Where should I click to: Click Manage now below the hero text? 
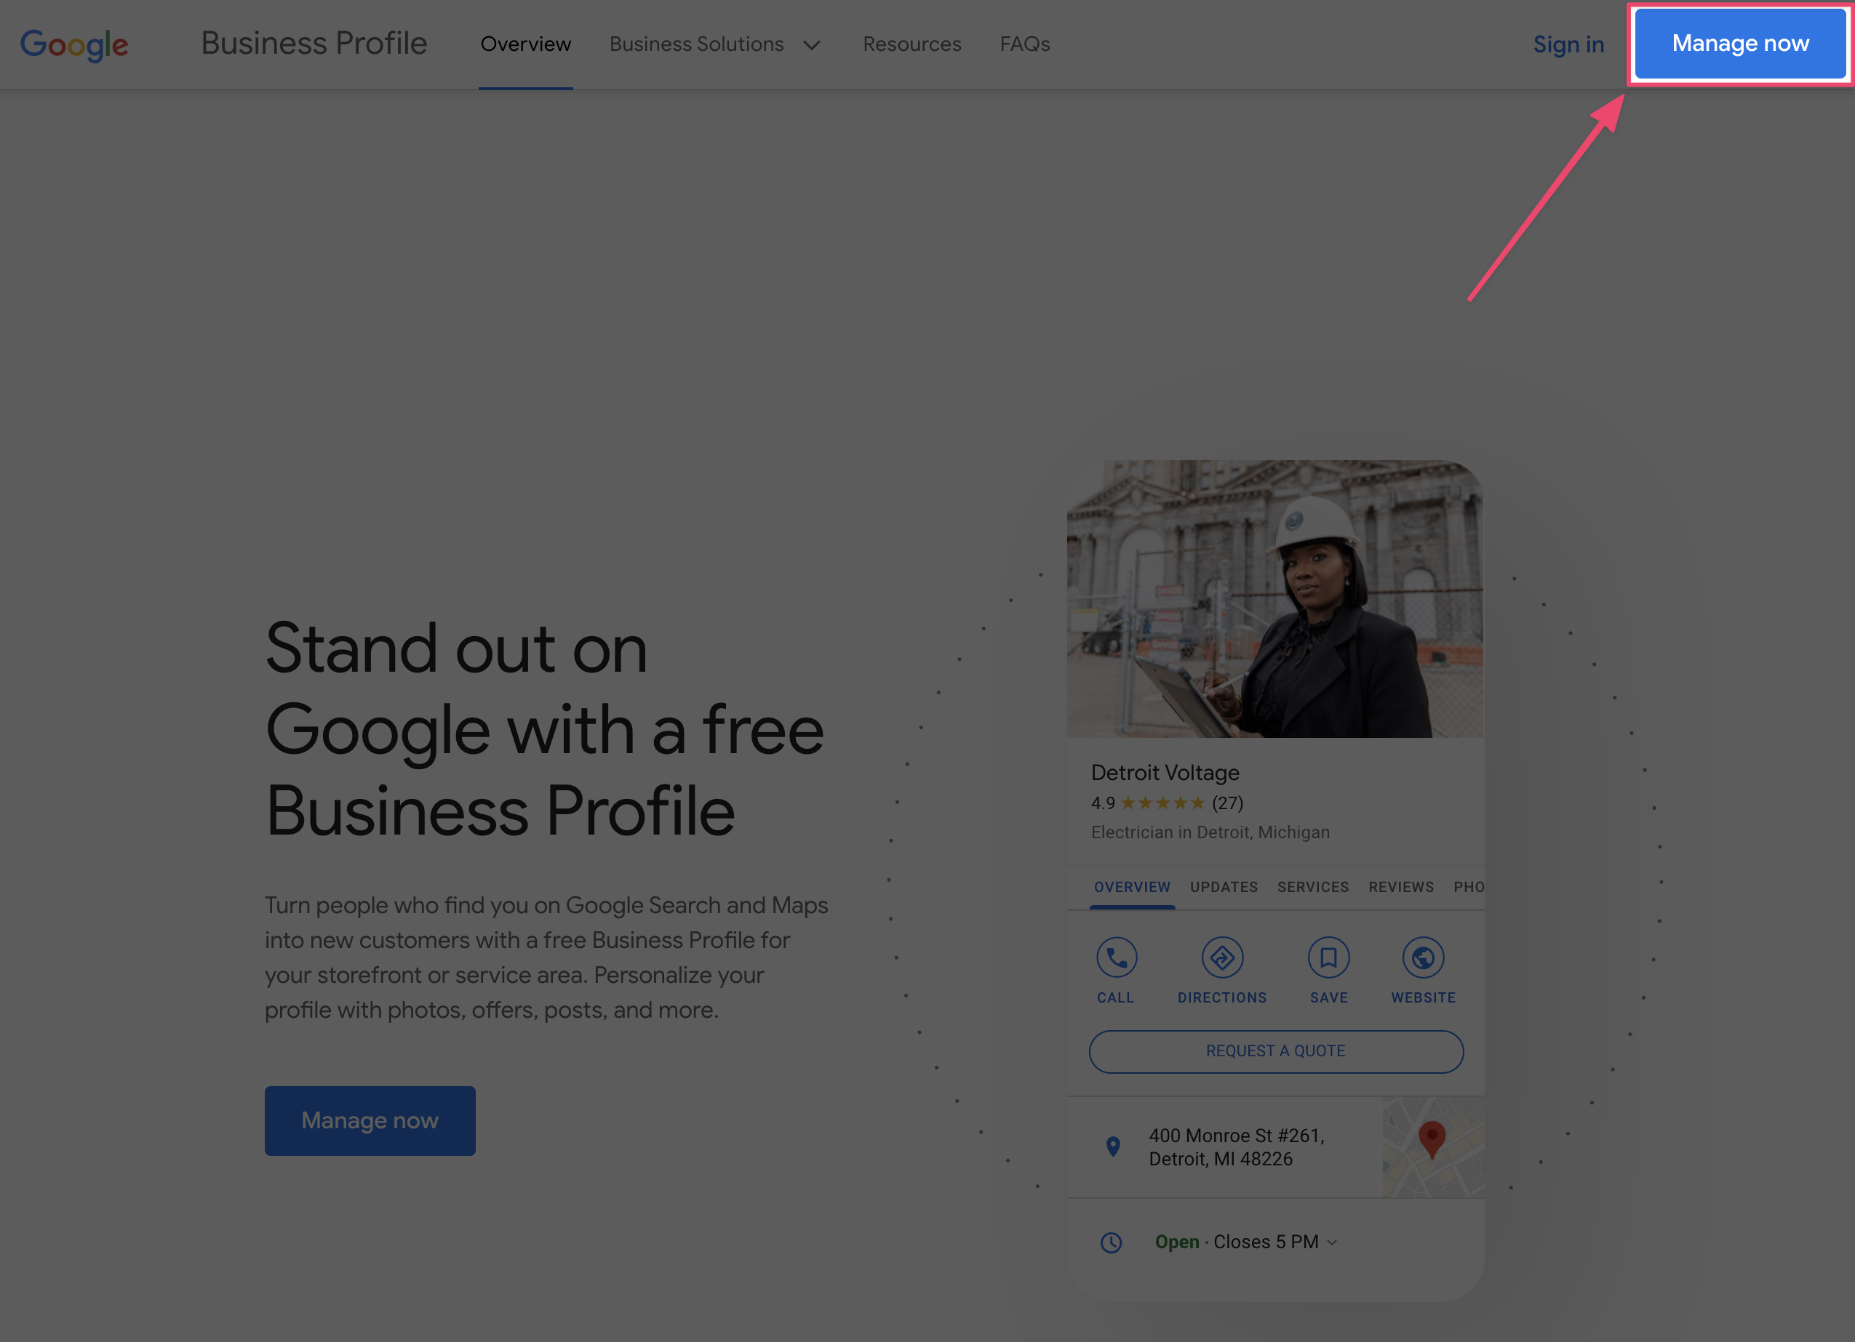pyautogui.click(x=370, y=1120)
